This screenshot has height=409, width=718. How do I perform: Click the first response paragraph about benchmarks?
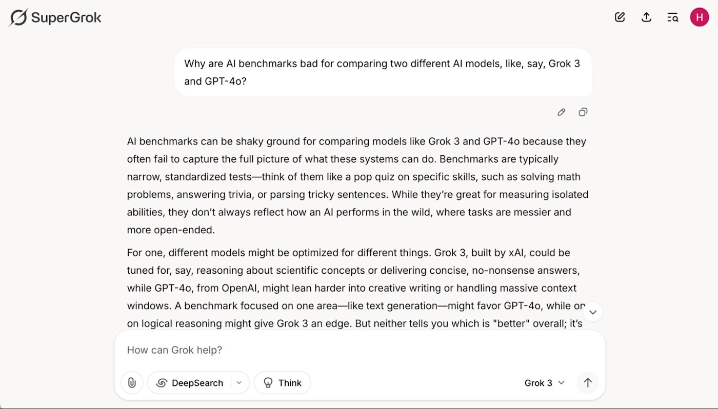[357, 186]
